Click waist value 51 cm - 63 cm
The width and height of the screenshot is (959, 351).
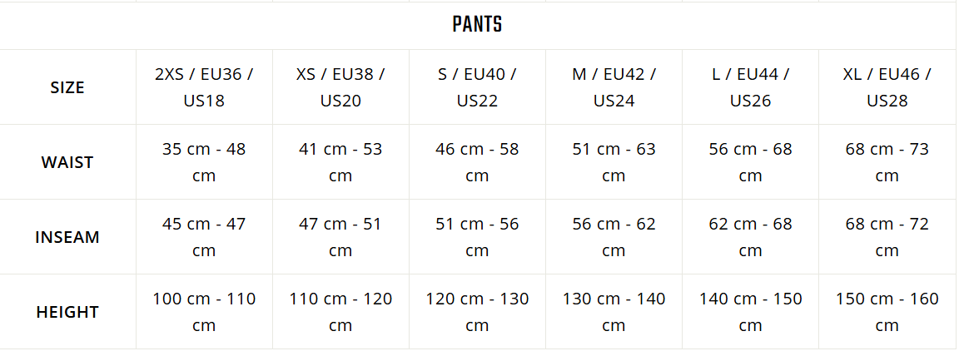tap(614, 162)
